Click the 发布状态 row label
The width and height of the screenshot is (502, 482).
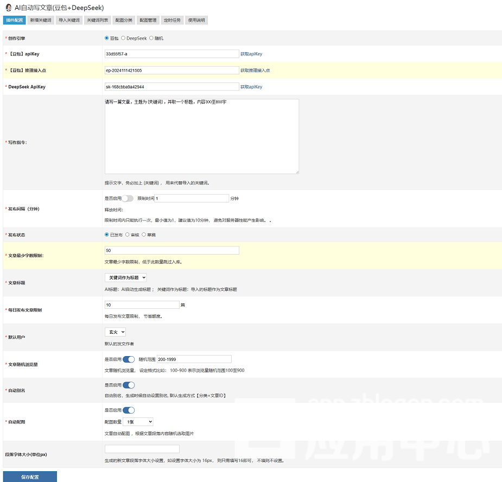point(17,235)
